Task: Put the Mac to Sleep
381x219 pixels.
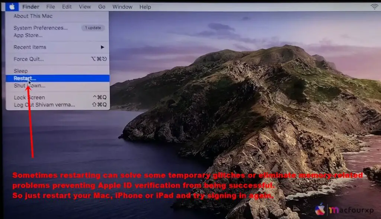Action: [21, 71]
